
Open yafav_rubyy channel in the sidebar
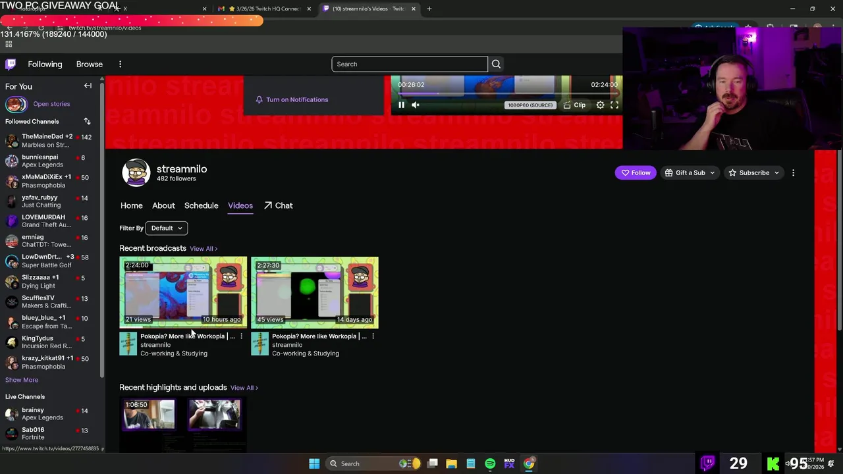[51, 201]
